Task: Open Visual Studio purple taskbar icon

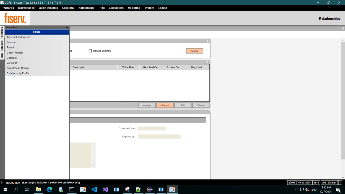Action: point(105,190)
